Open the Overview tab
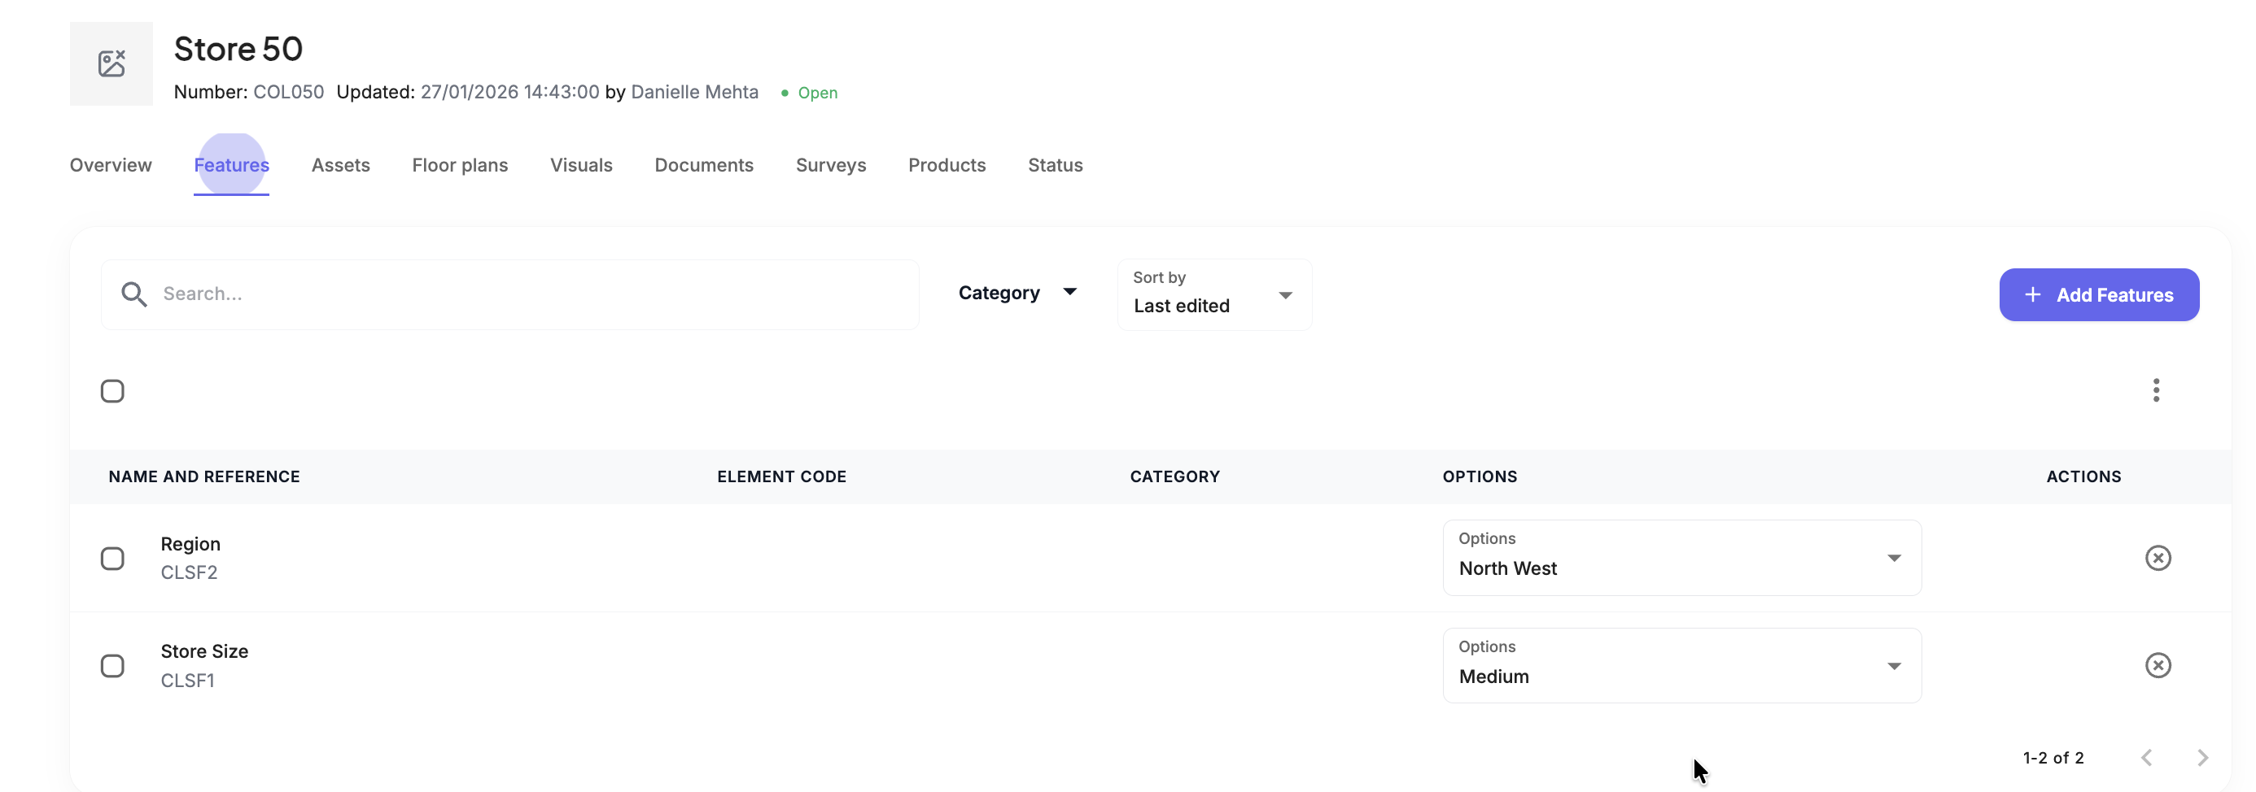Screen dimensions: 2256x792 (x=111, y=164)
